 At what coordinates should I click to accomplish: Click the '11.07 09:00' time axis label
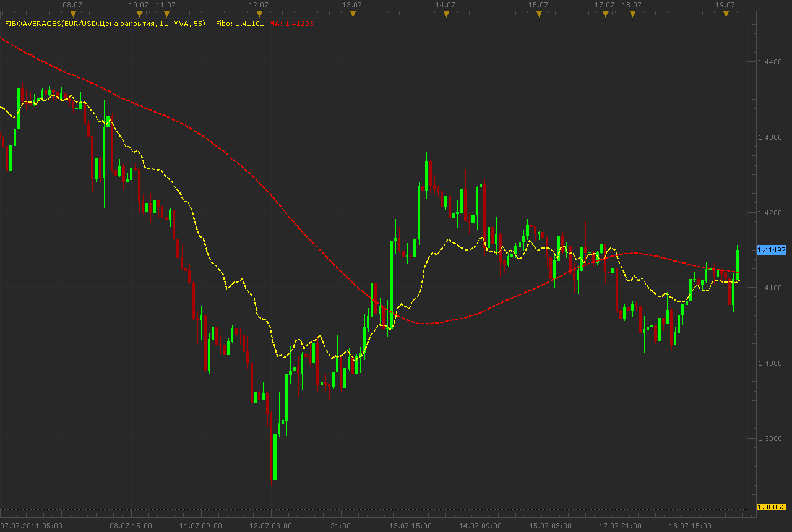[x=202, y=526]
